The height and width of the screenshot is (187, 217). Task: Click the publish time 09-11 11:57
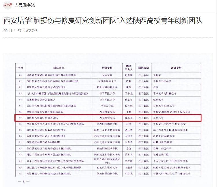click(12, 31)
